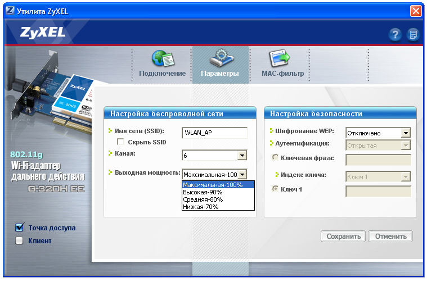Click the G-320H EE model text
427x282 pixels.
tap(56, 188)
